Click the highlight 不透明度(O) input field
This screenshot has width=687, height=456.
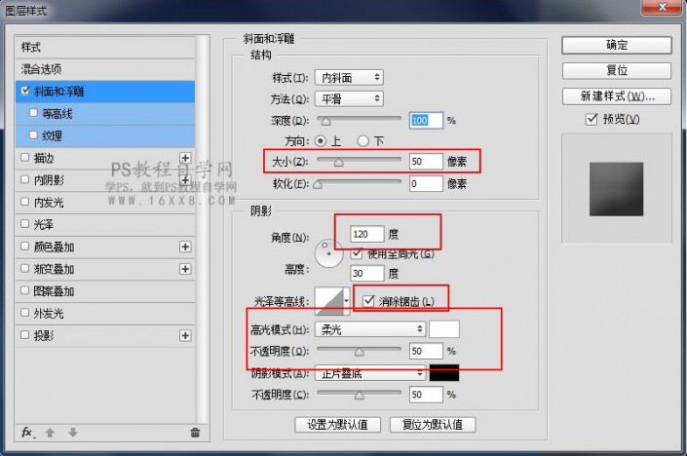[426, 351]
